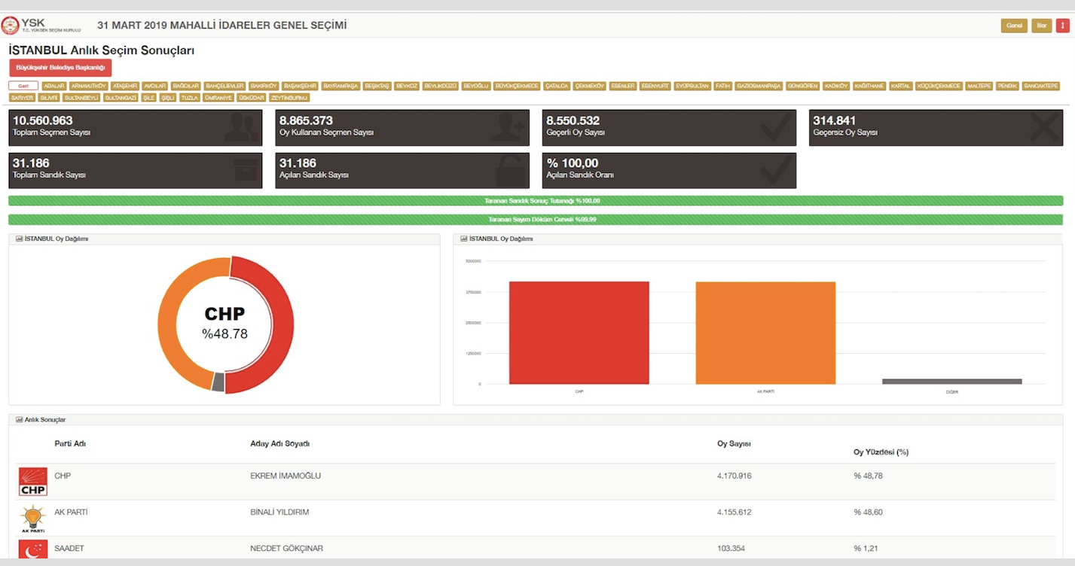
Task: Select the ŞİLE district
Action: [x=148, y=98]
